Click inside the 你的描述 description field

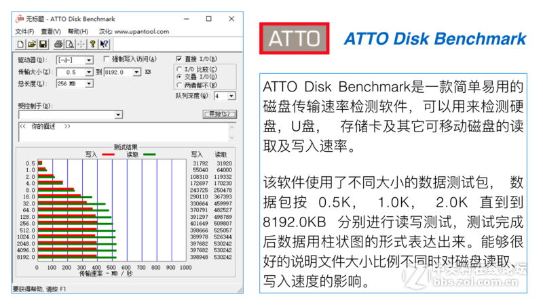124,131
